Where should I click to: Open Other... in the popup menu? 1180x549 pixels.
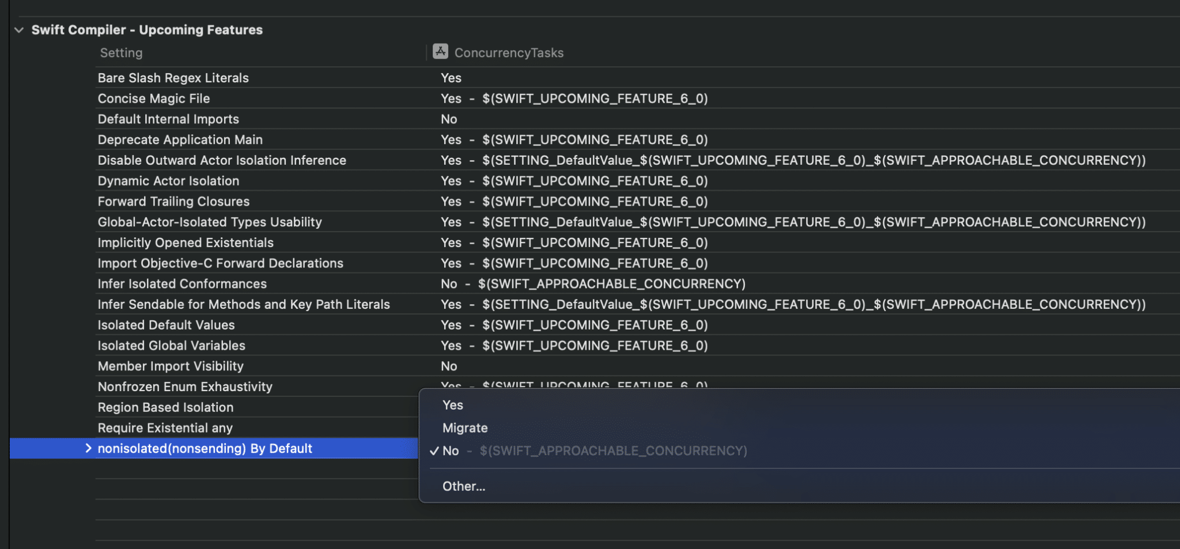[x=464, y=486]
